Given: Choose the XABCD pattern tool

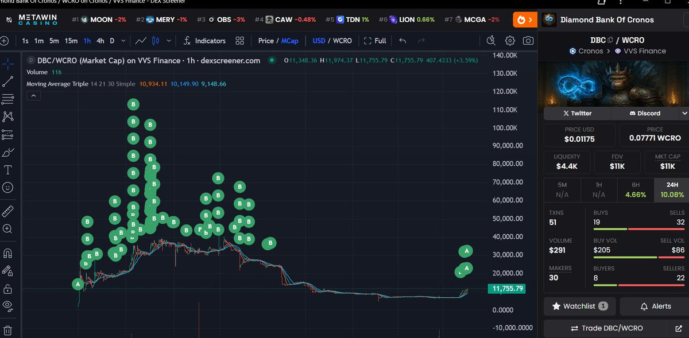Looking at the screenshot, I should tap(7, 116).
